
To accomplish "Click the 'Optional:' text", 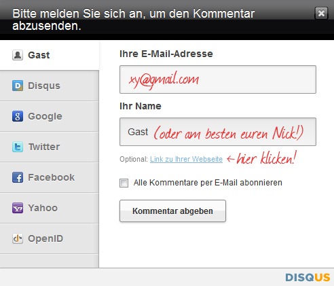I will click(x=134, y=159).
